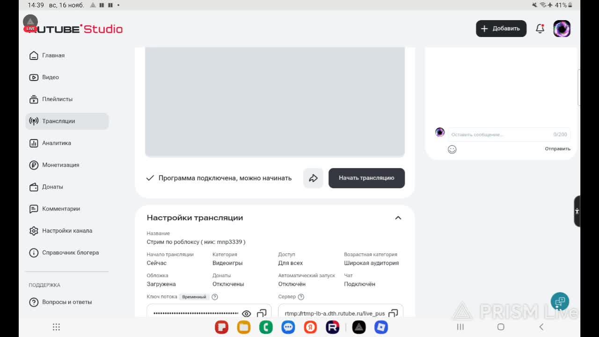Click the Вопросы и ответы question icon
The height and width of the screenshot is (337, 599).
34,302
